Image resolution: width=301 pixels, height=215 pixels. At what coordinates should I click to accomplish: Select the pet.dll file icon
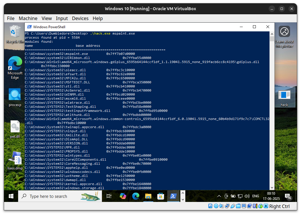coord(15,129)
